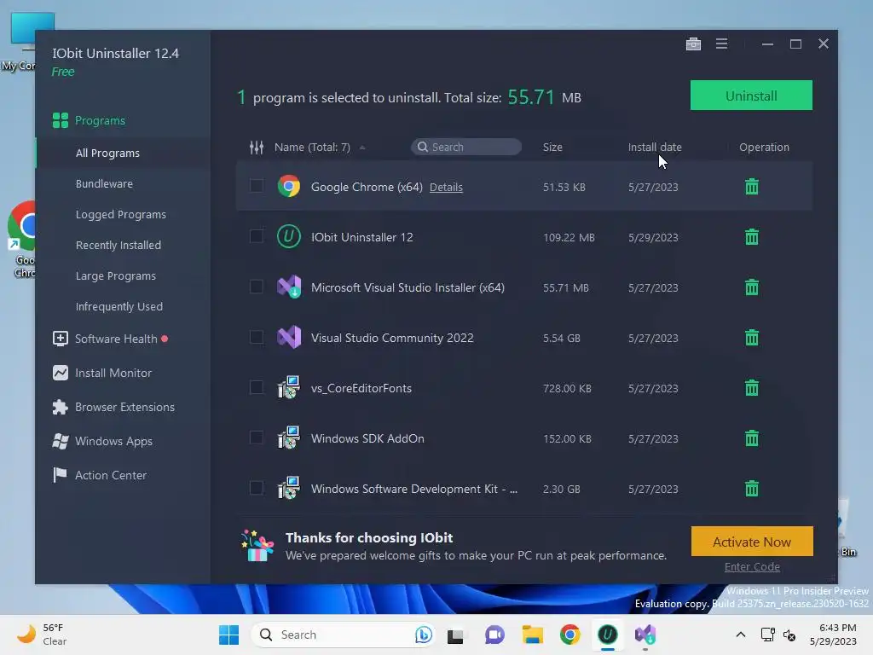Show Large Programs list
The height and width of the screenshot is (655, 873).
coord(116,275)
